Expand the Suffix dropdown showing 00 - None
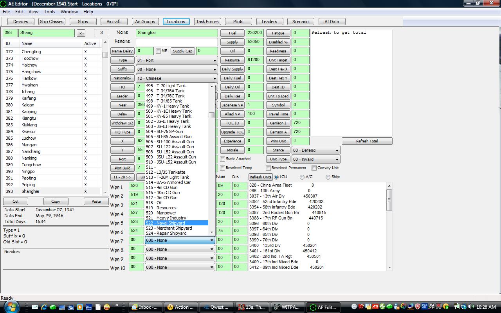This screenshot has height=313, width=501. (x=177, y=69)
